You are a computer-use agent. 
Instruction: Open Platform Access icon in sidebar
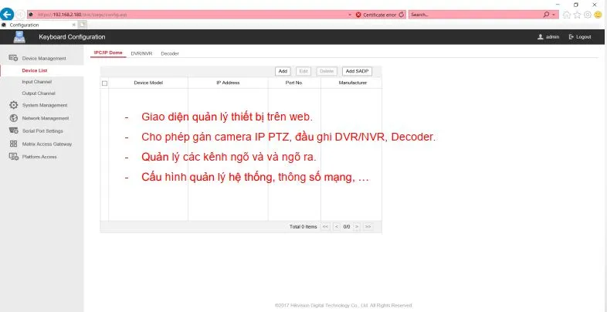point(13,156)
